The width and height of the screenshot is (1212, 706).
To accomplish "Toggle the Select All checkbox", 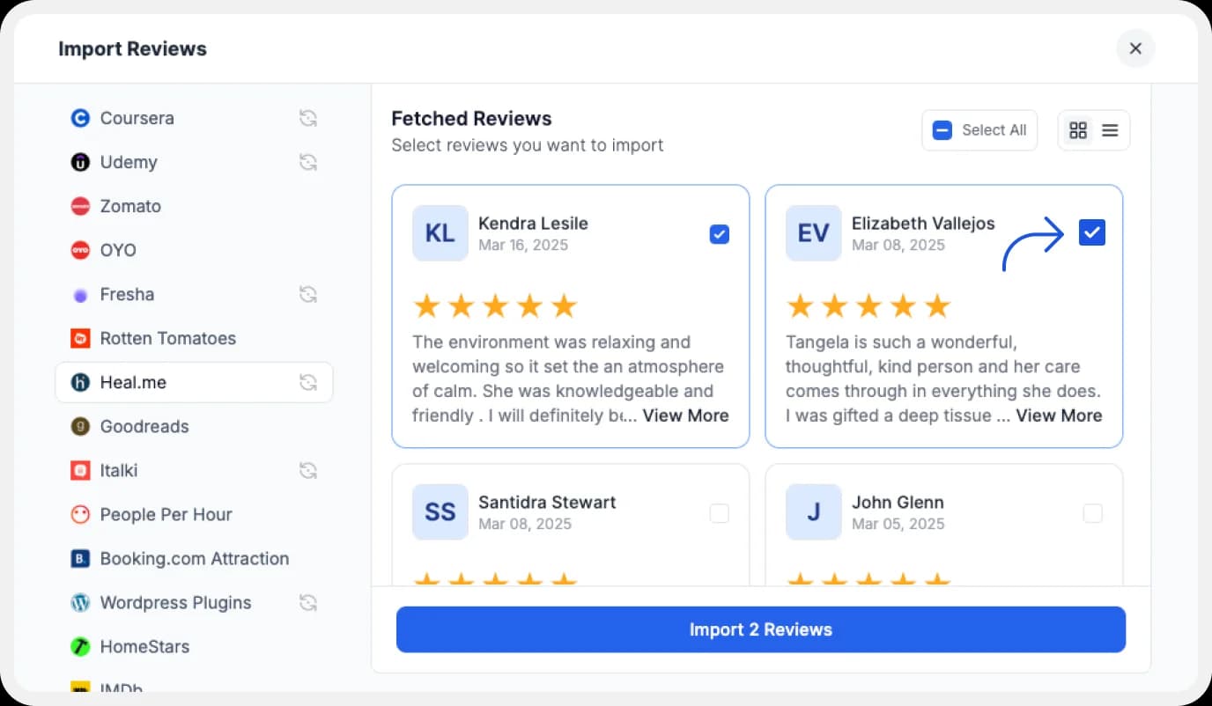I will (x=942, y=129).
